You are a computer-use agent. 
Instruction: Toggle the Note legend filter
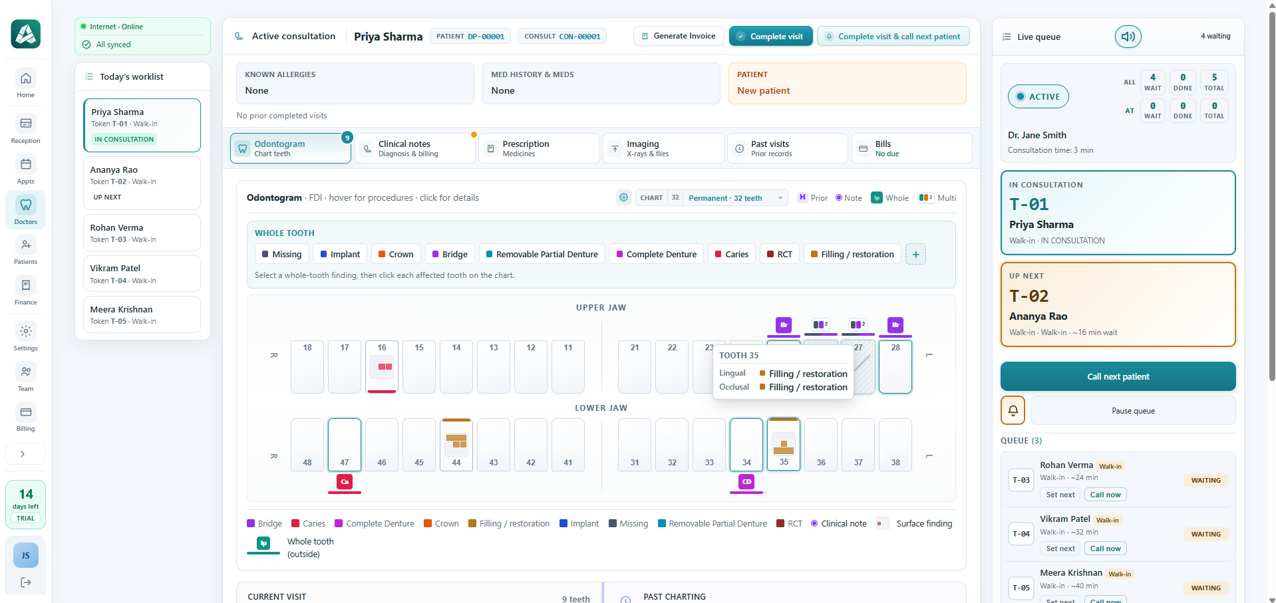[x=849, y=198]
